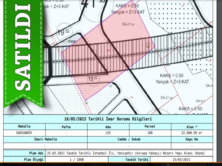Screen dimensions: 222x166
Task: Click the Plan Adı description text
Action: click(126, 153)
